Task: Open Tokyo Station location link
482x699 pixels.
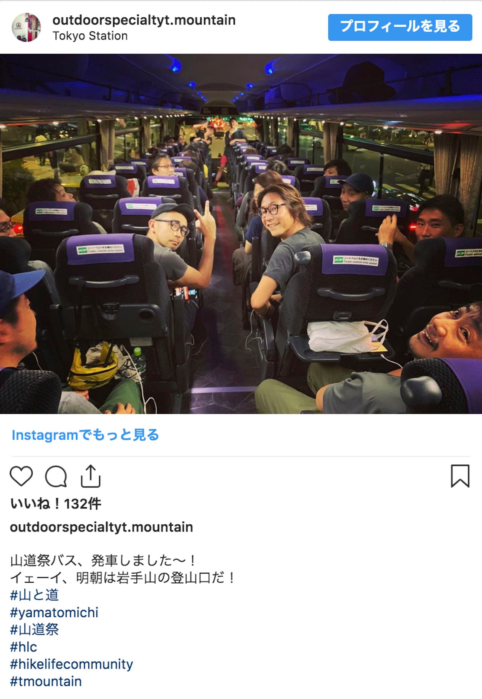Action: [90, 36]
